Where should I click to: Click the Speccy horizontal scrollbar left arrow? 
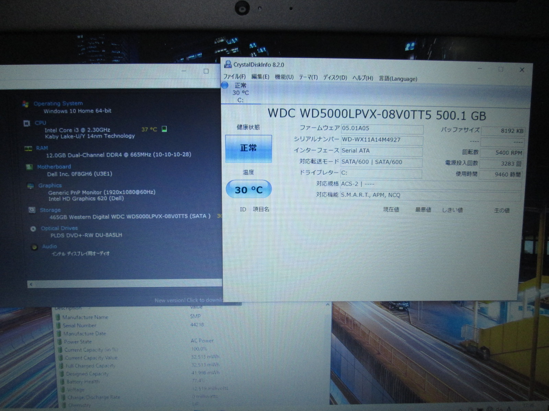(31, 284)
